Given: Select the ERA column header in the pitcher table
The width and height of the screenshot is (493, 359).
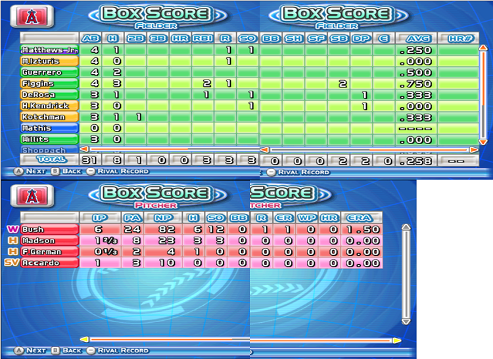Looking at the screenshot, I should (362, 218).
